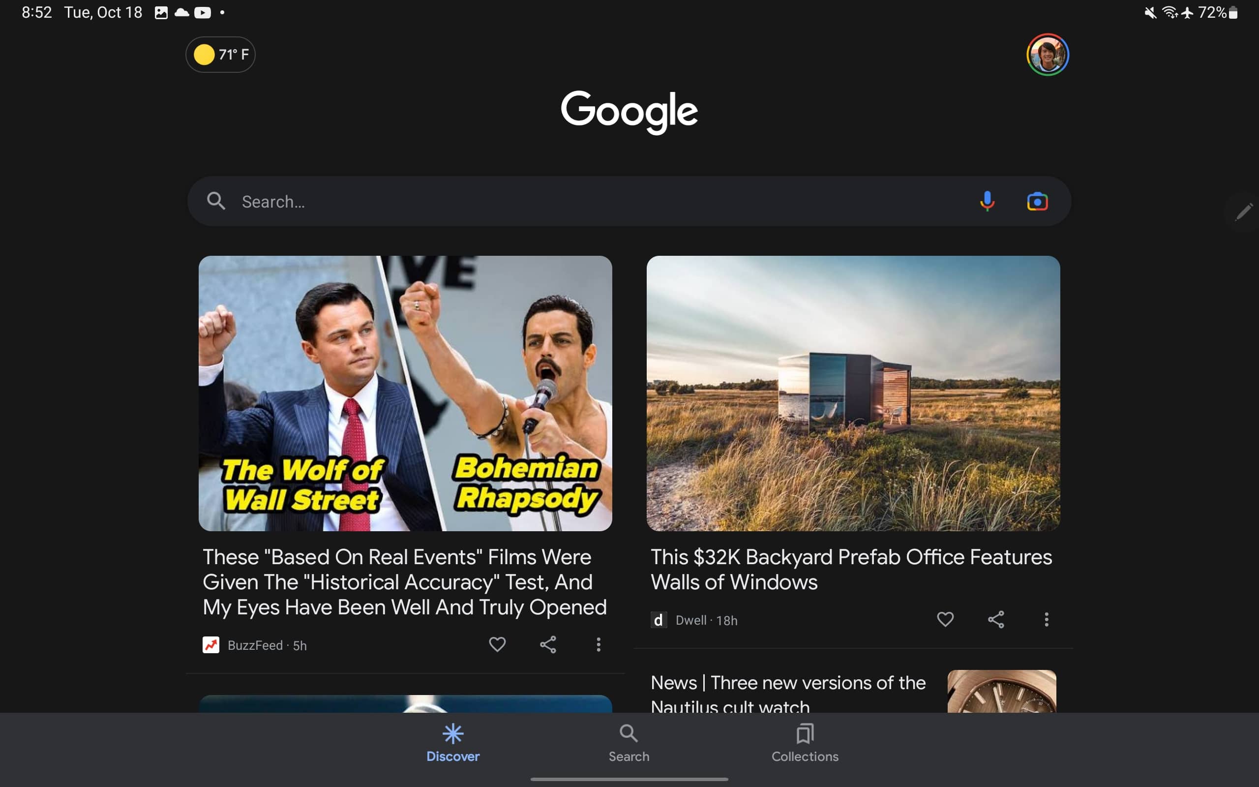Open Google Lens camera search
Image resolution: width=1259 pixels, height=787 pixels.
pos(1037,202)
